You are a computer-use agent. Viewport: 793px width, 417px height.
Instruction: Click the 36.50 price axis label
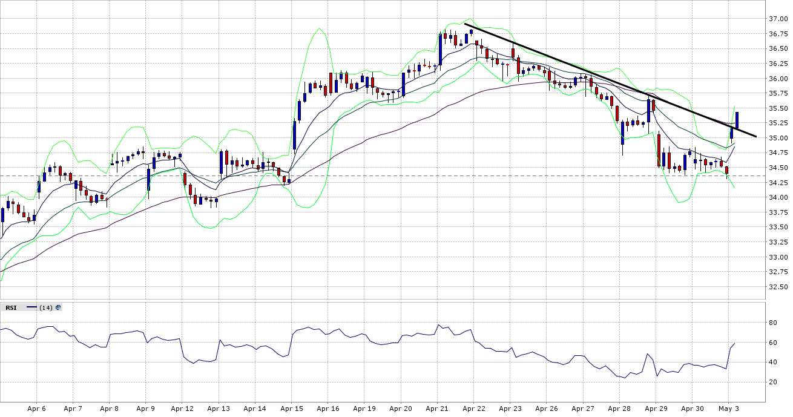coord(778,48)
